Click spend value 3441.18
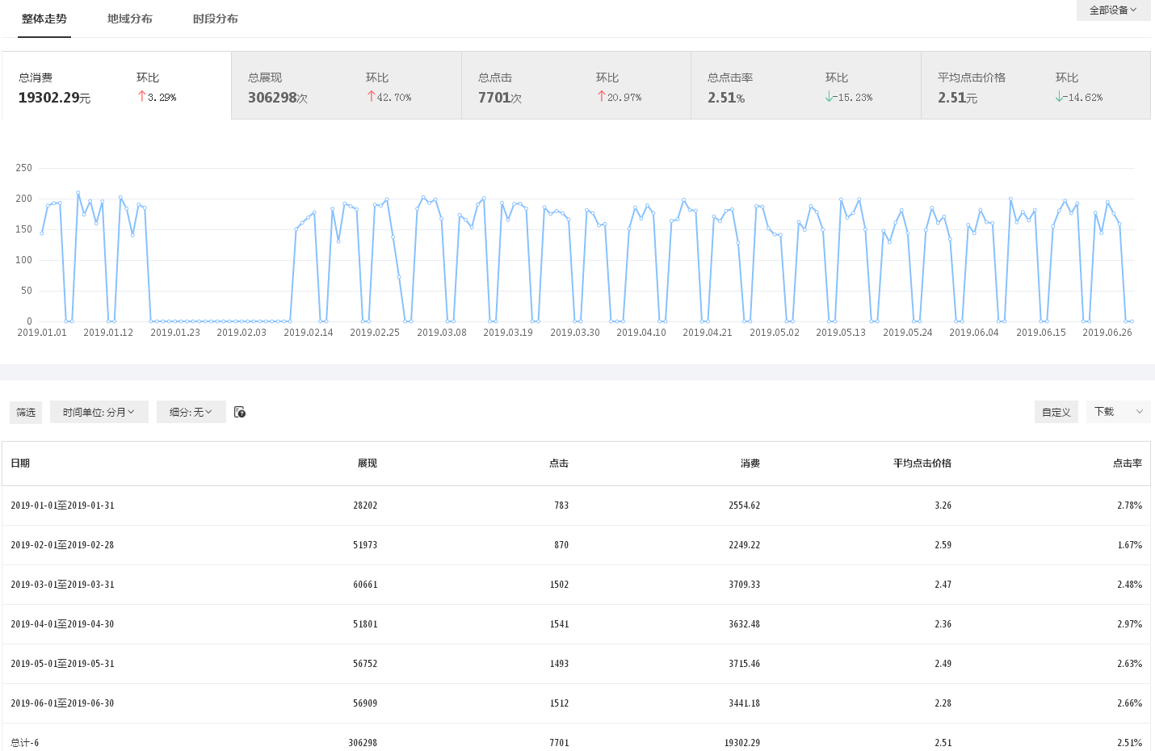The height and width of the screenshot is (751, 1155). pyautogui.click(x=745, y=703)
